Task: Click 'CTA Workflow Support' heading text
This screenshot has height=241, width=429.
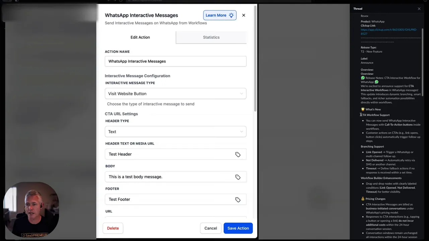Action: 375,115
